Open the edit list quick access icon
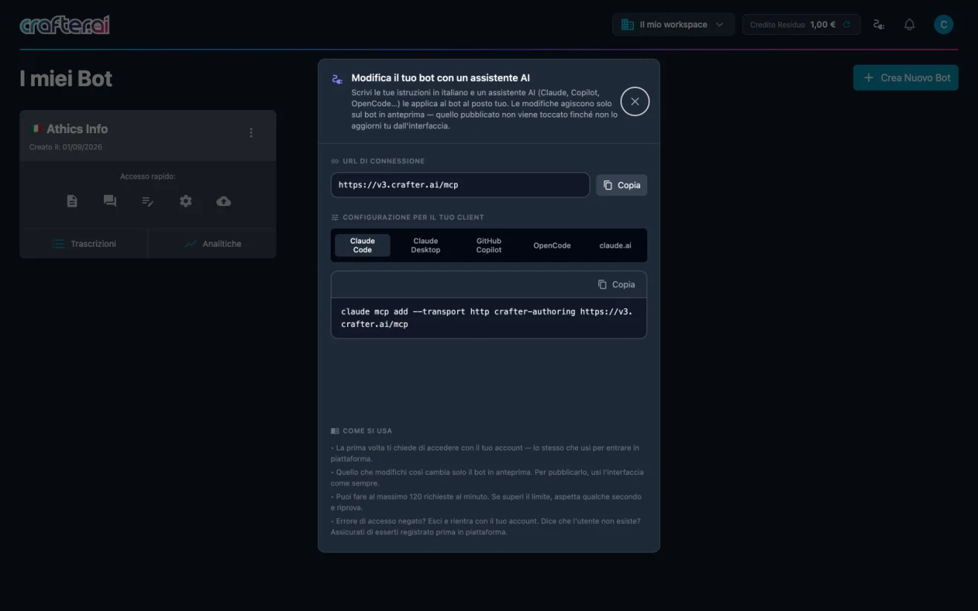978x611 pixels. (x=148, y=201)
